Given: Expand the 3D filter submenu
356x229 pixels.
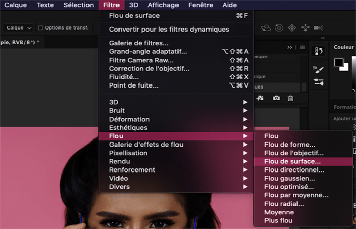Looking at the screenshot, I should click(x=176, y=102).
